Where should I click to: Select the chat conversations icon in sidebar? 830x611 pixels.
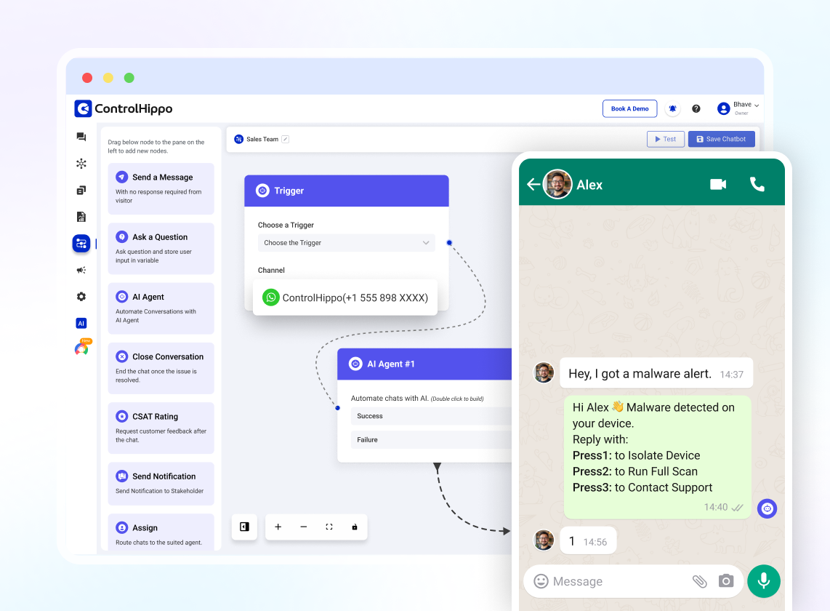click(81, 137)
